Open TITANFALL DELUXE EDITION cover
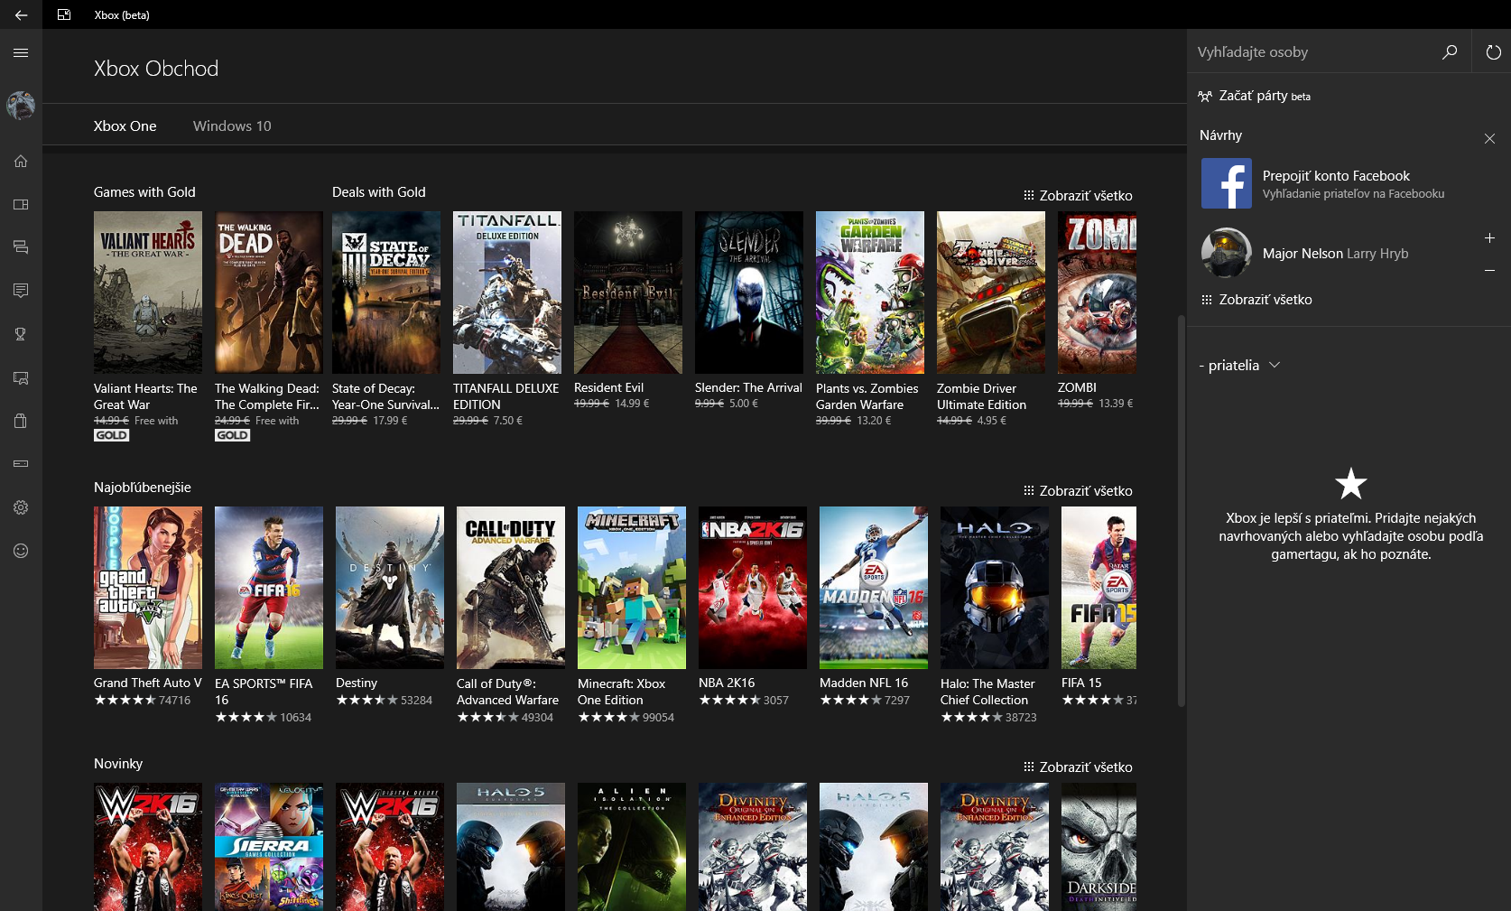The height and width of the screenshot is (911, 1511). coord(507,293)
